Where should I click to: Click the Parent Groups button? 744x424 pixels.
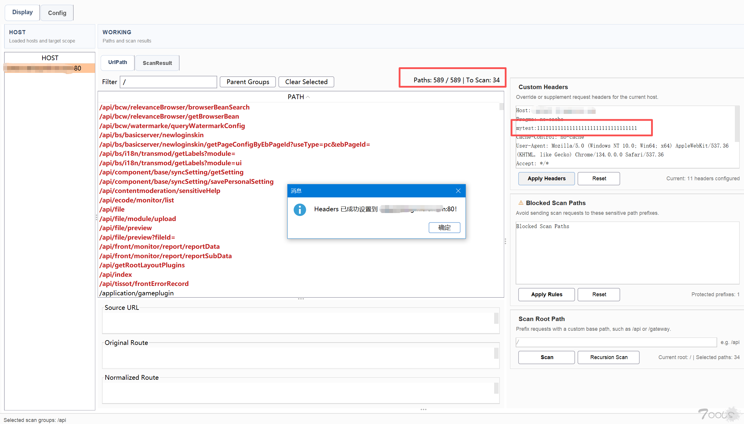[248, 82]
